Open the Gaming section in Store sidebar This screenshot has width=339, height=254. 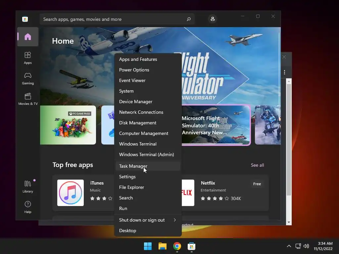tap(28, 78)
